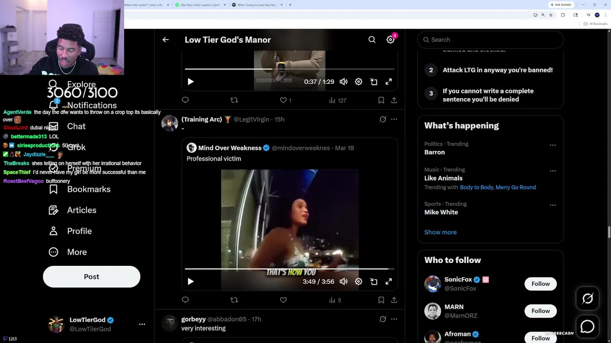Expand trends with Show more
The width and height of the screenshot is (611, 343).
click(x=440, y=232)
